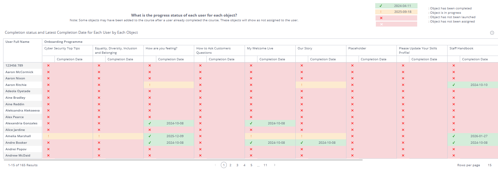498x169 pixels.
Task: Click the previous page left chevron
Action: [215, 165]
